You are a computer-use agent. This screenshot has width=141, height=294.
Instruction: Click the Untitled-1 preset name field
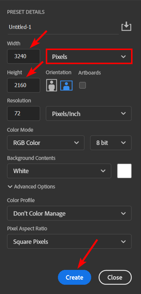(63, 27)
